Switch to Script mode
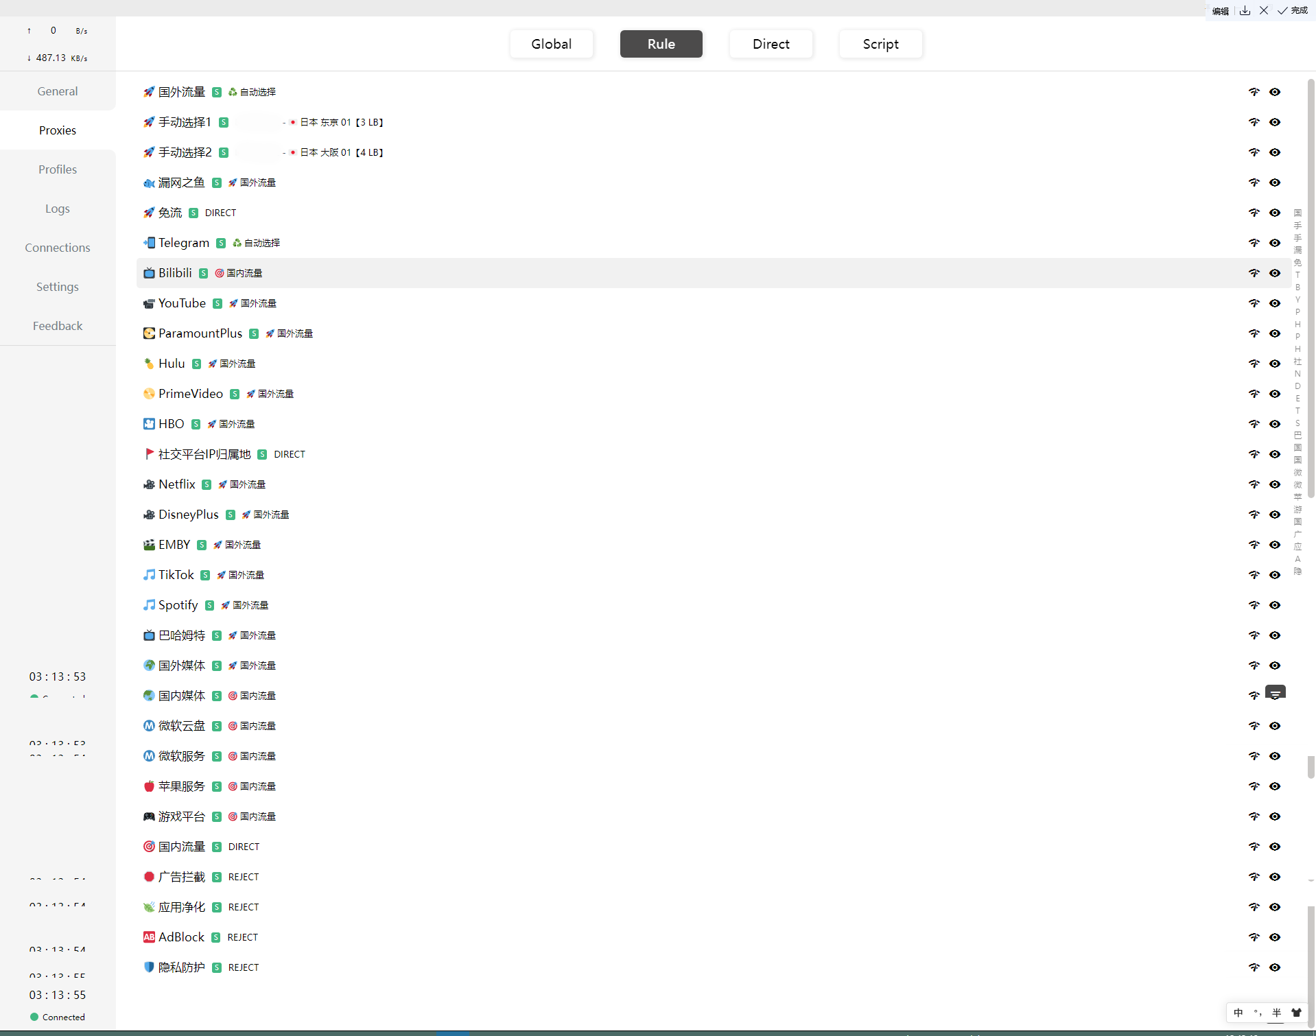 [x=881, y=44]
